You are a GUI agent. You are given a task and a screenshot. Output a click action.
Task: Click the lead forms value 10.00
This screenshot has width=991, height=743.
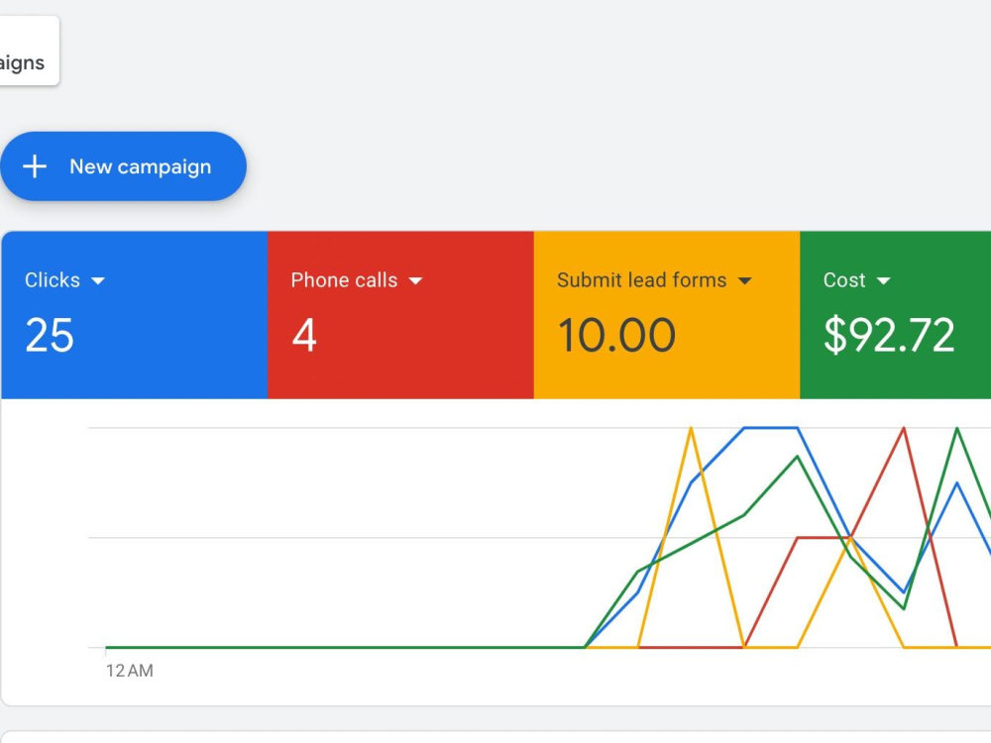[x=616, y=335]
